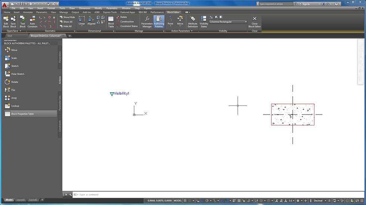366x205 pixels.
Task: Toggle lineweight display in status bar
Action: coord(234,201)
